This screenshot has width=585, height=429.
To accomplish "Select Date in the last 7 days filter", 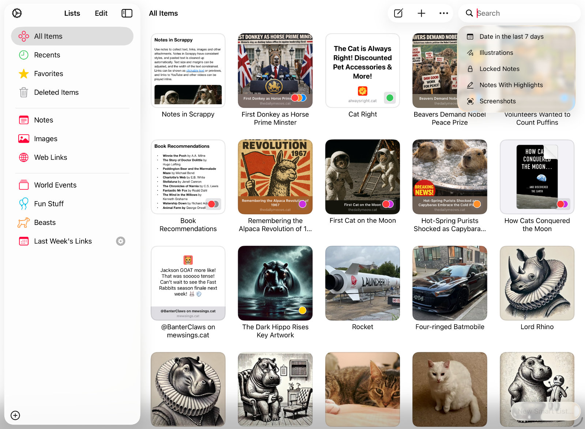I will [x=511, y=36].
